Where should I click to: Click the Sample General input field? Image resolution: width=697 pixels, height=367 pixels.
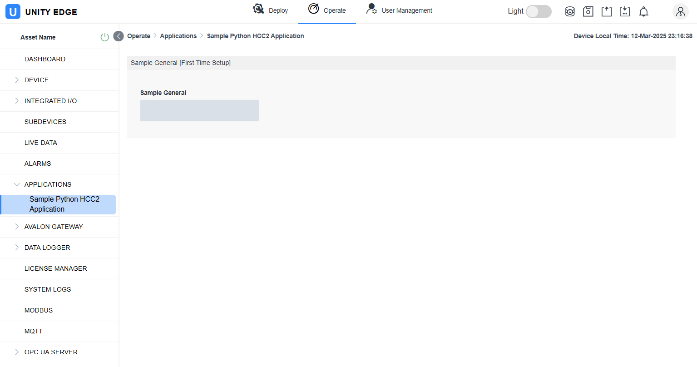[x=199, y=111]
